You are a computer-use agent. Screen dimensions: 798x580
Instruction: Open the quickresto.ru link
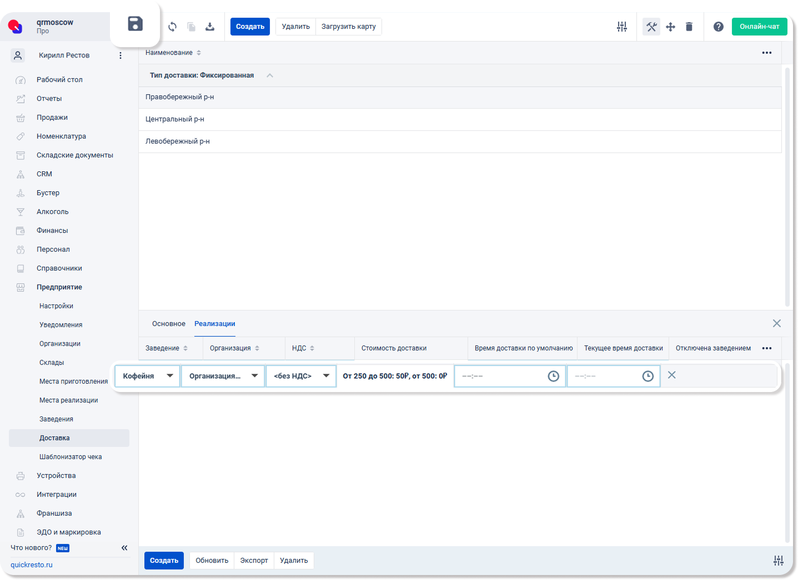click(32, 565)
